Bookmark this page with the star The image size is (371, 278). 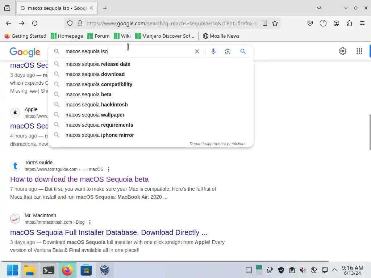(275, 23)
